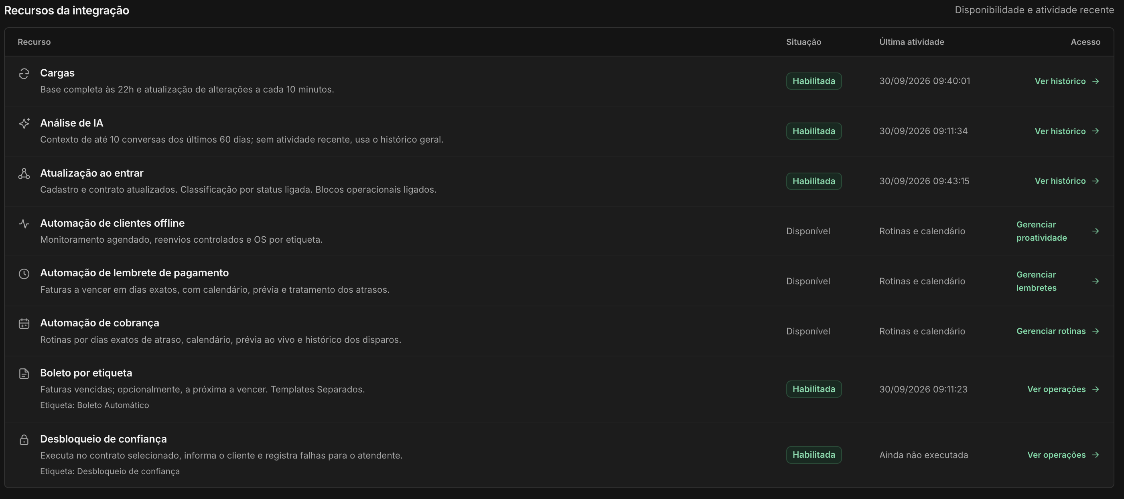Click the arrow icon after Gerenciar proatividade

click(x=1095, y=231)
